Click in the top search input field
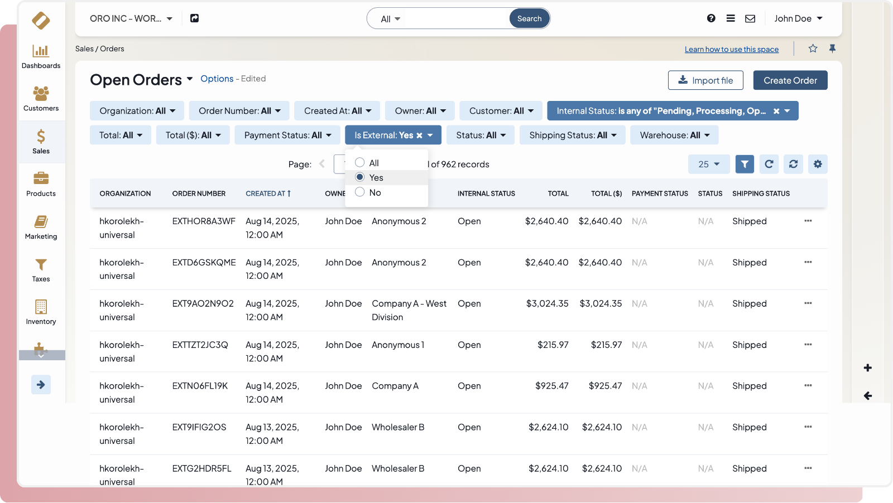This screenshot has width=893, height=503. 457,19
